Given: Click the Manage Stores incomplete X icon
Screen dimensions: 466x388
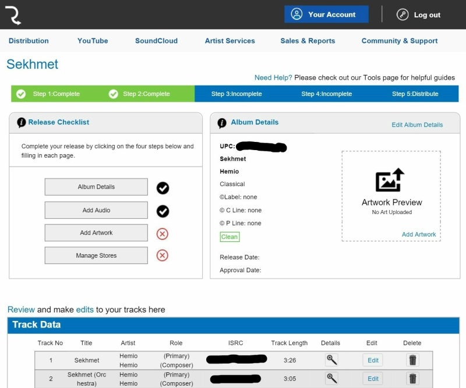Looking at the screenshot, I should [163, 255].
